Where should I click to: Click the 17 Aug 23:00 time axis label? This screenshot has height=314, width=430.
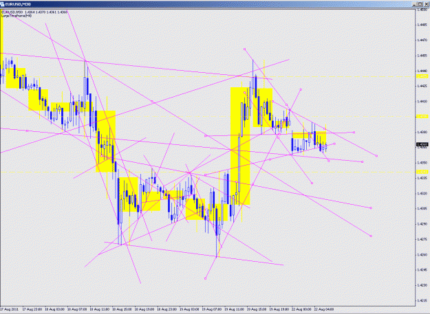coord(32,309)
